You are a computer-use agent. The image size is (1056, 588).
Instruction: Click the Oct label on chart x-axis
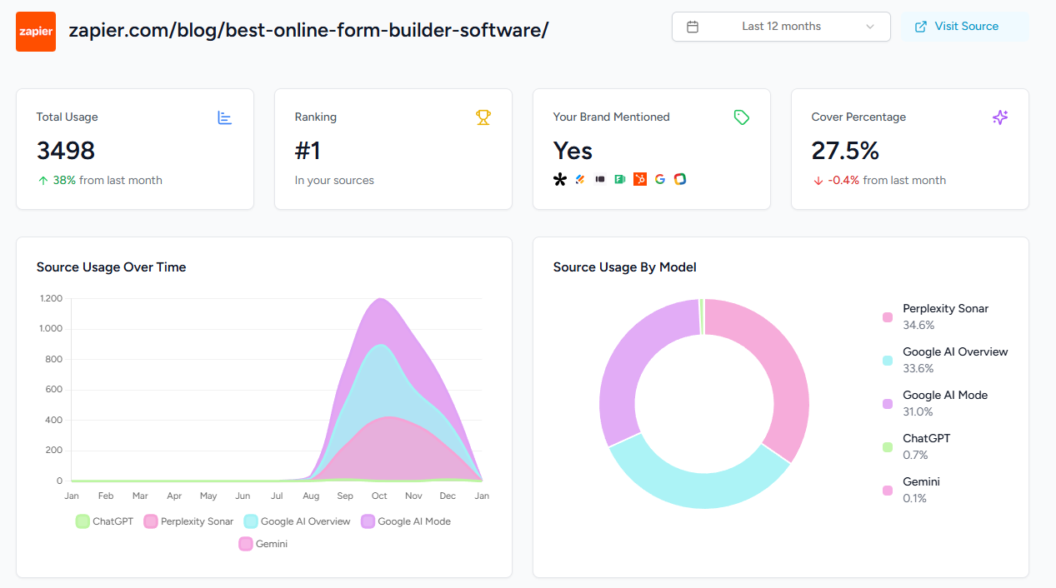tap(379, 496)
